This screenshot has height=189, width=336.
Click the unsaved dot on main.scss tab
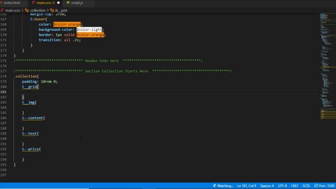click(x=58, y=3)
